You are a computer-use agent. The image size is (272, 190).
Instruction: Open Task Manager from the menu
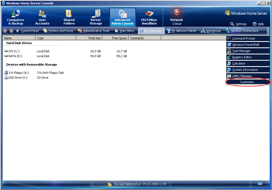248,51
